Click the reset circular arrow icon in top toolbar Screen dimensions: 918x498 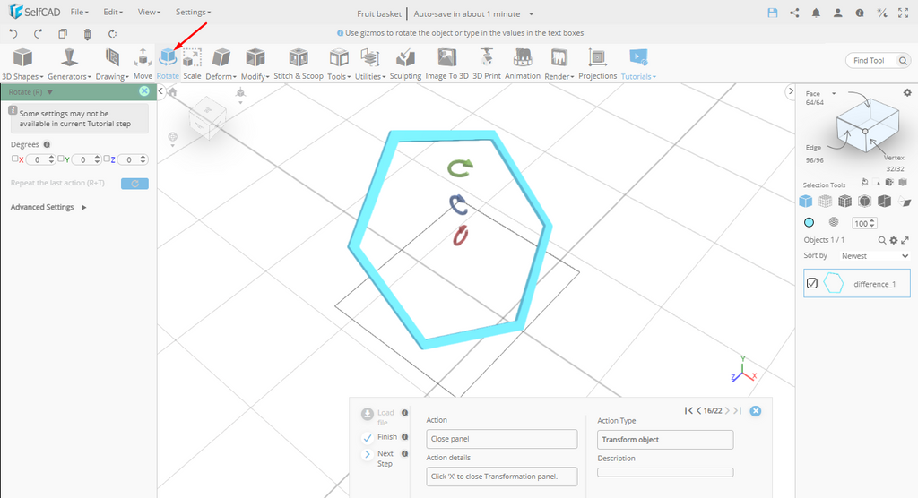[112, 34]
